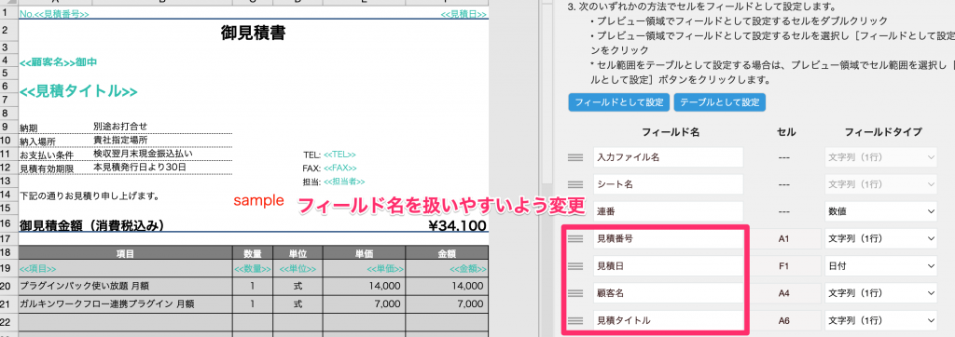Click the <<TEL>> placeholder cell

pyautogui.click(x=339, y=155)
